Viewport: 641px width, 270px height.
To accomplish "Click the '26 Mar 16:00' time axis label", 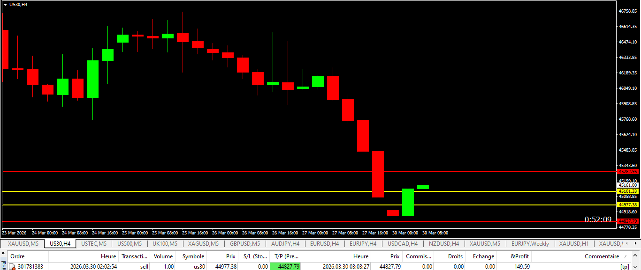I will pyautogui.click(x=285, y=233).
